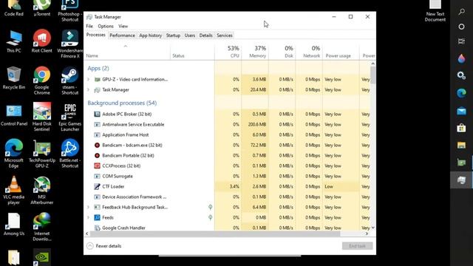Click the horizontal scrollbar left arrow

pos(87,233)
